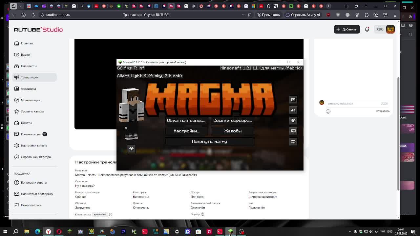Open Yandex Browser on the taskbar
Viewport: 420px width, 236px height.
(x=48, y=232)
